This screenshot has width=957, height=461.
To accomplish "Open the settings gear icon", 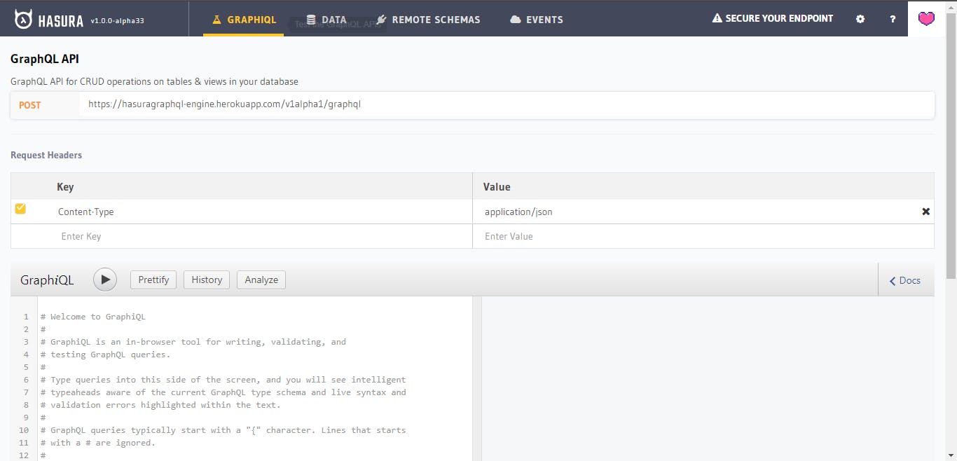I will 860,19.
